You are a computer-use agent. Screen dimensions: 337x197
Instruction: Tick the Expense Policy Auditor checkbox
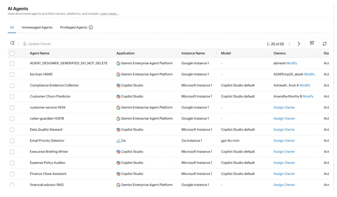click(12, 163)
